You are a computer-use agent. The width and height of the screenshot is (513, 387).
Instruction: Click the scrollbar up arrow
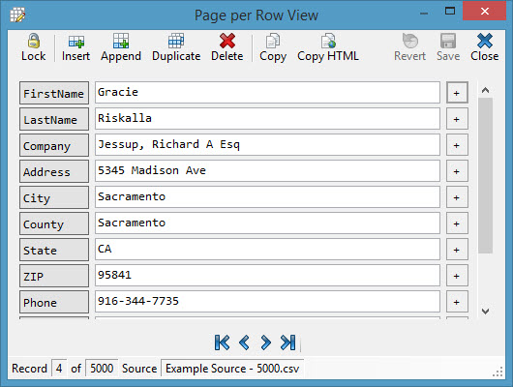(485, 90)
